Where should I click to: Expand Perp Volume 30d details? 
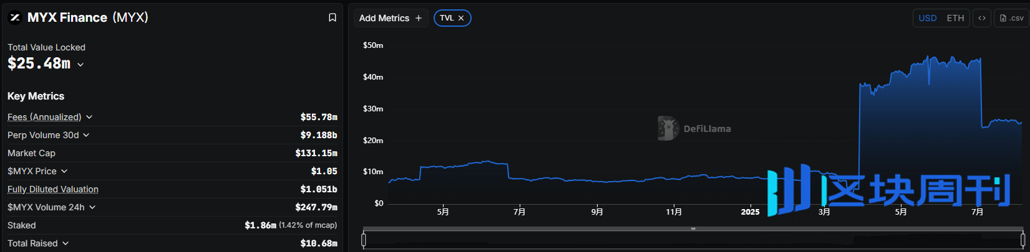tap(86, 135)
